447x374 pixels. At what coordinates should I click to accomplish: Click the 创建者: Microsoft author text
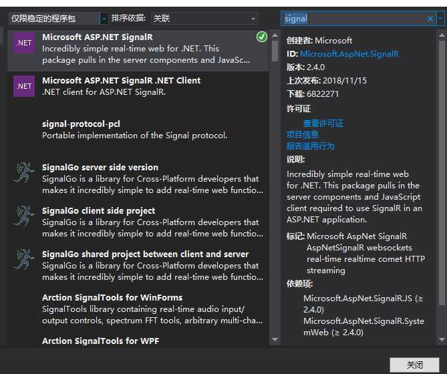coord(319,41)
